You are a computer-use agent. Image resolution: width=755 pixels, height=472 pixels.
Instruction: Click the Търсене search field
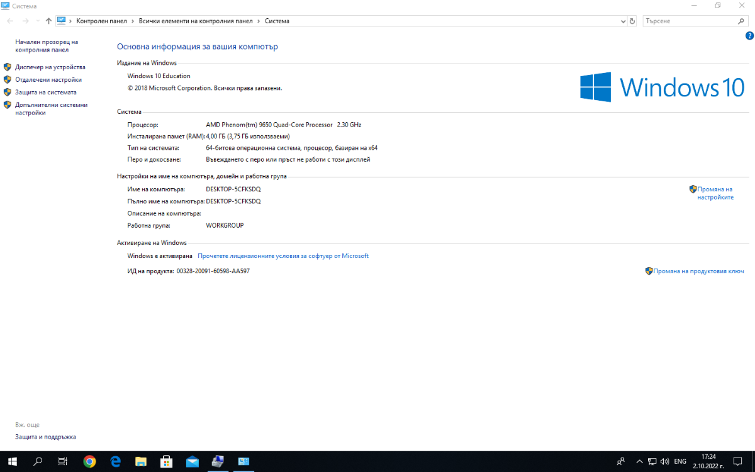tap(689, 21)
